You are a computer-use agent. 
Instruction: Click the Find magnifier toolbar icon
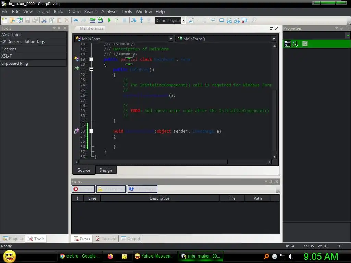pos(254,20)
